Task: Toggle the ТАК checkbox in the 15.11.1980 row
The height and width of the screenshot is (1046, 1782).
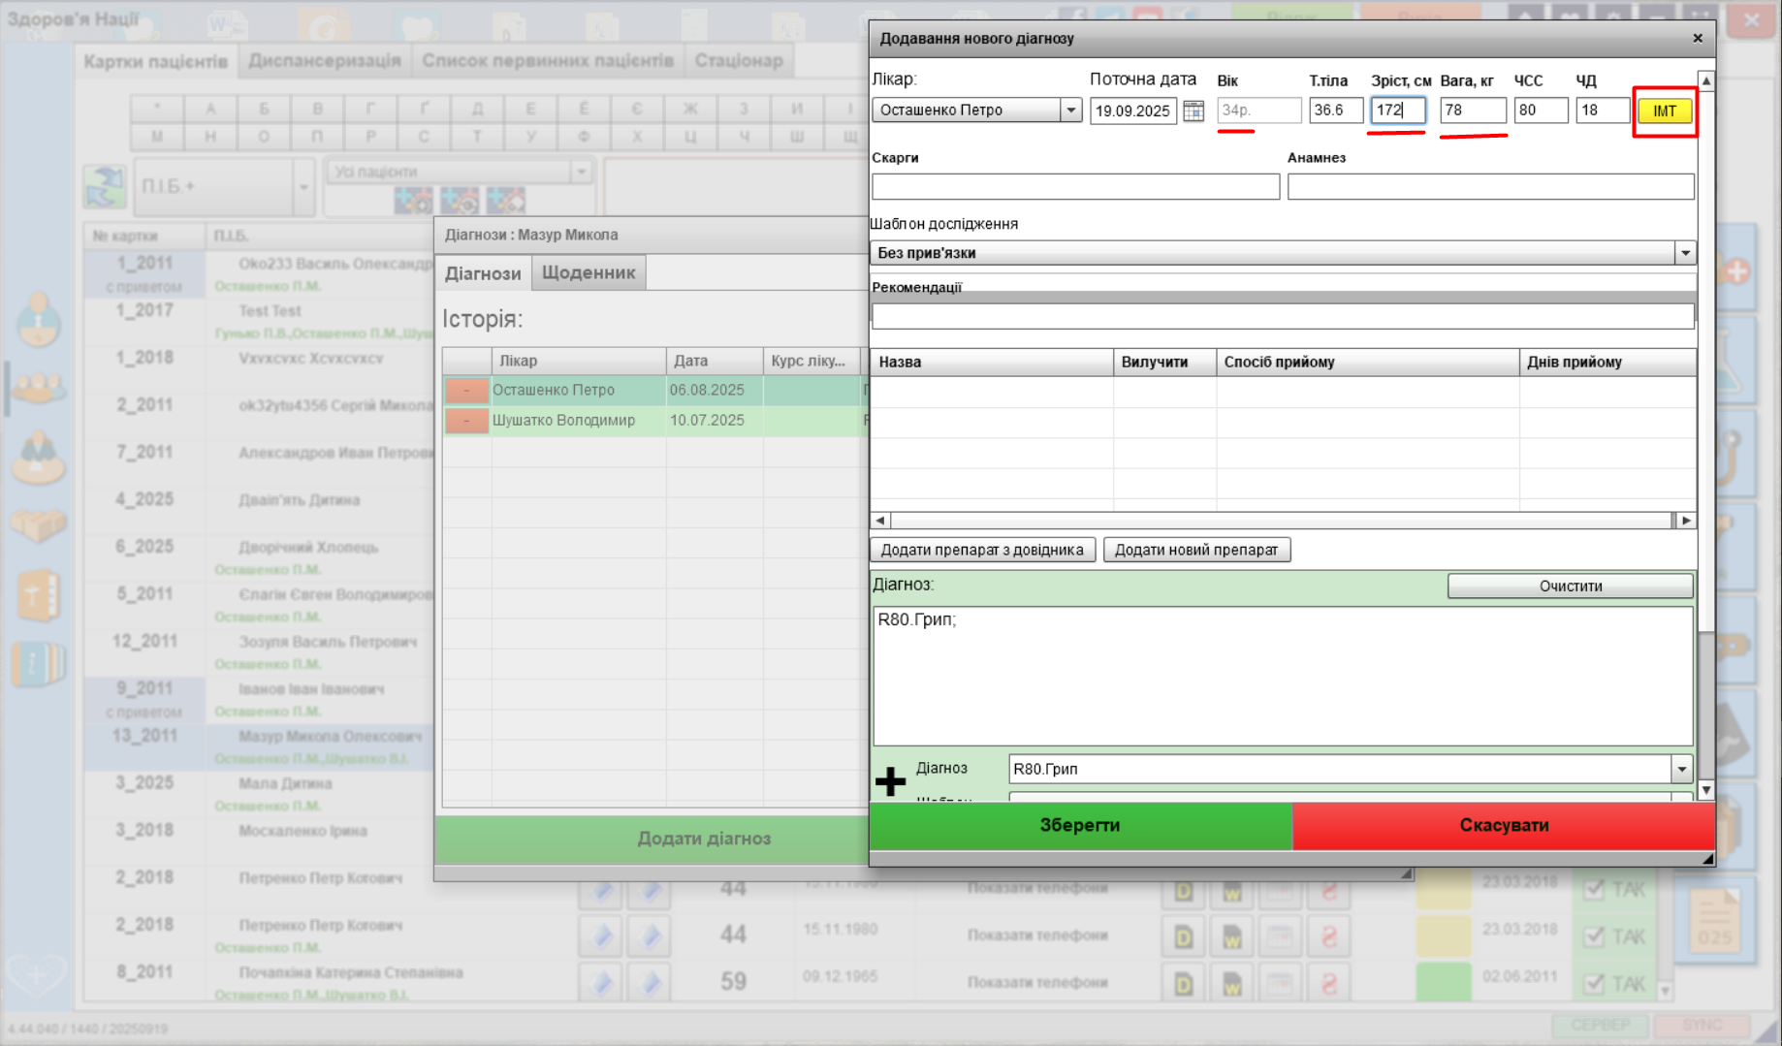Action: (1593, 936)
